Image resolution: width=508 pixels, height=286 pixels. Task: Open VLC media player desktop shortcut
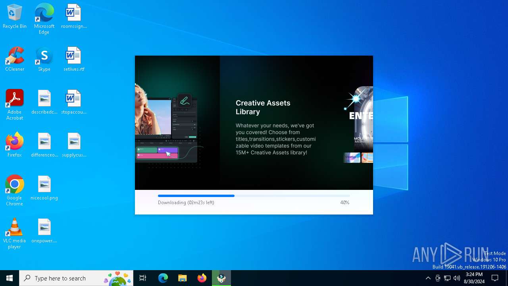pos(15,234)
